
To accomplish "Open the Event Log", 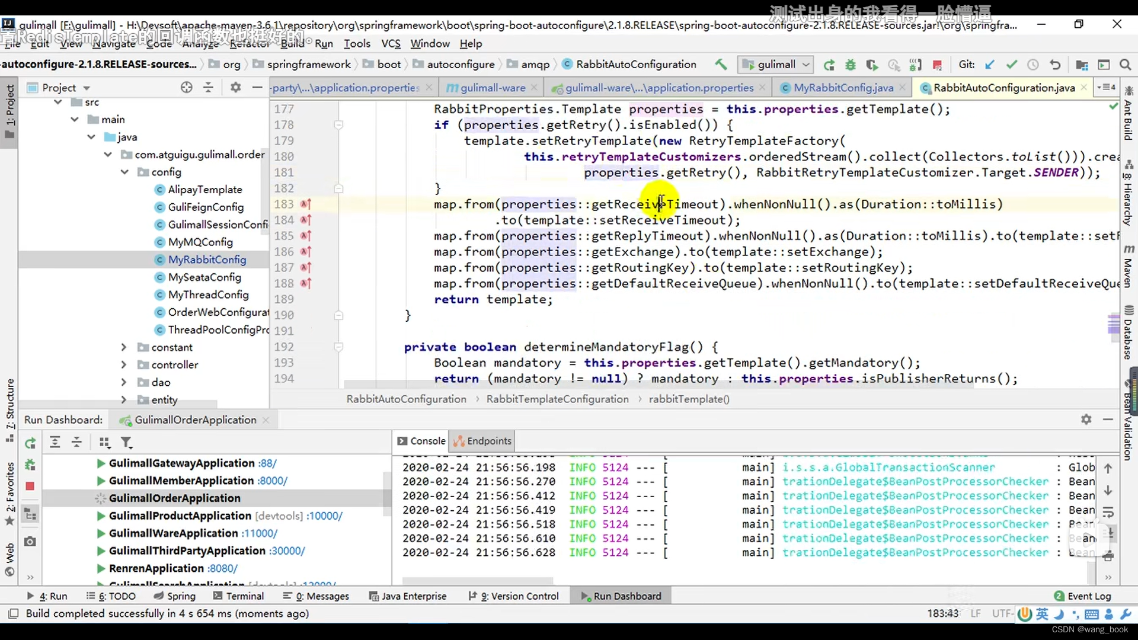I will pos(1083,596).
